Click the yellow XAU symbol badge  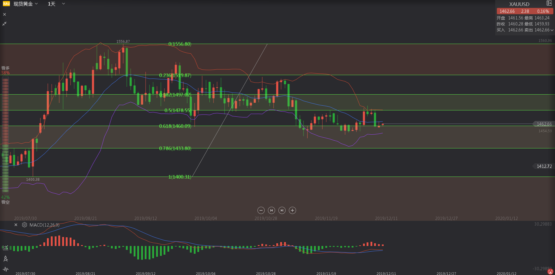click(x=6, y=4)
